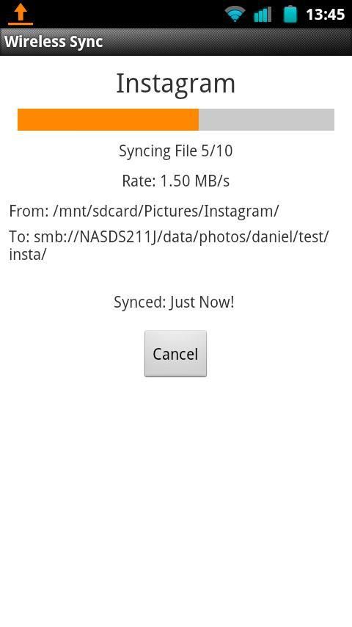
Task: Tap the Syncing File 5/10 status text
Action: (x=176, y=151)
